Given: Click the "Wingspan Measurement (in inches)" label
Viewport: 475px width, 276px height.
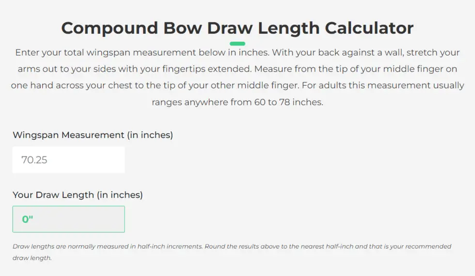Looking at the screenshot, I should [x=93, y=135].
